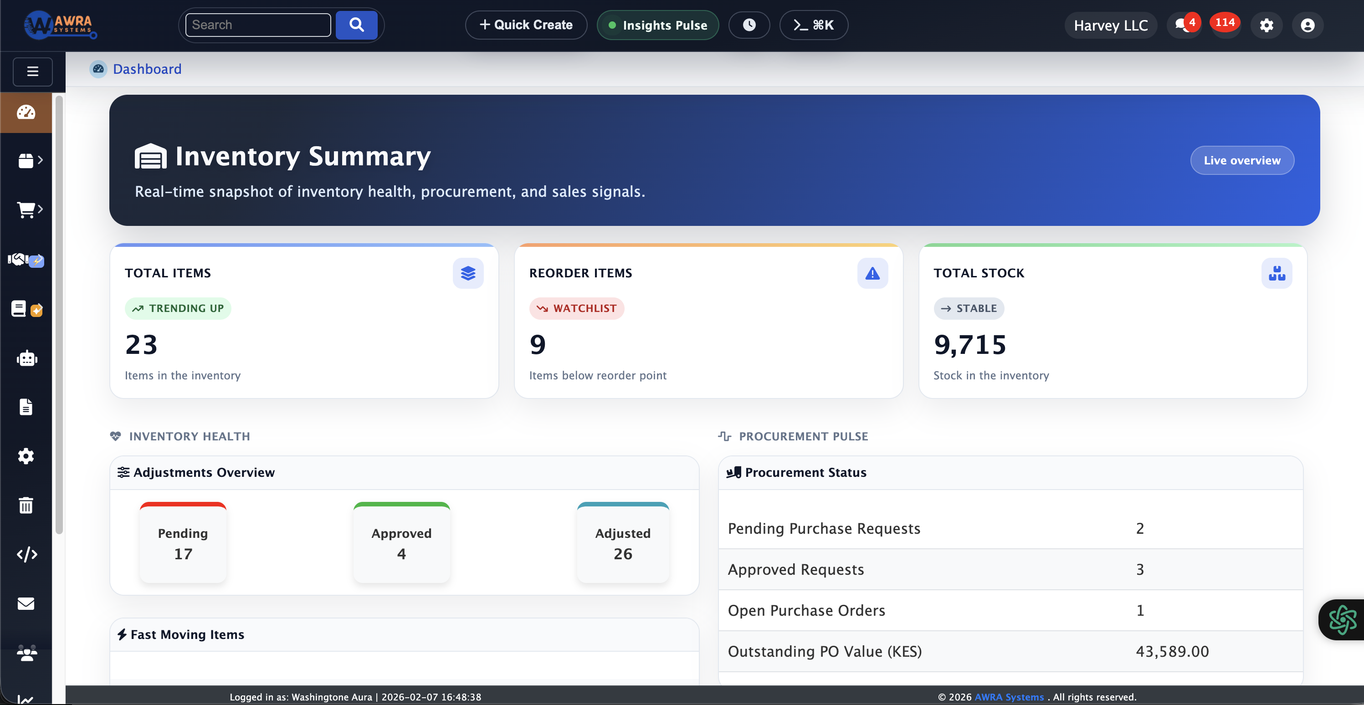1364x705 pixels.
Task: Open the trash bin icon in sidebar
Action: click(x=26, y=505)
